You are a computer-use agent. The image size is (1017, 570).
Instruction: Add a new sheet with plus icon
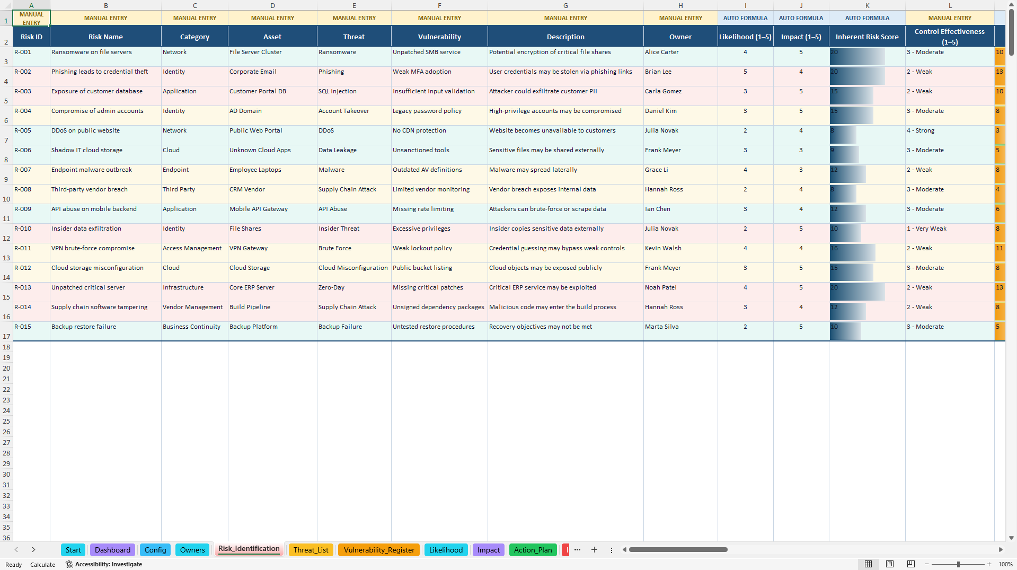pos(594,550)
